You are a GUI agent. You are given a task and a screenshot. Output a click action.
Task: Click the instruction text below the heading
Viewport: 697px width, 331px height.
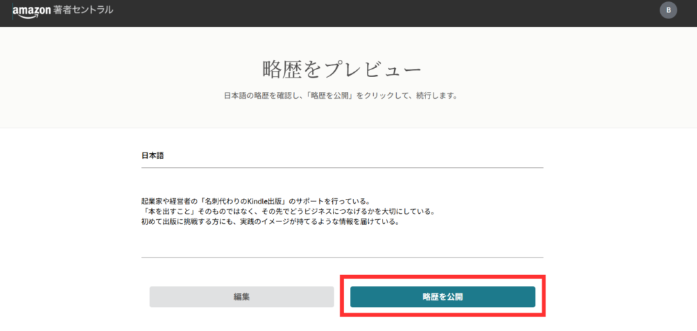coord(340,96)
